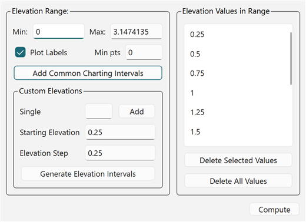Select elevation value 1.5 in list
This screenshot has height=222, width=306.
point(237,132)
